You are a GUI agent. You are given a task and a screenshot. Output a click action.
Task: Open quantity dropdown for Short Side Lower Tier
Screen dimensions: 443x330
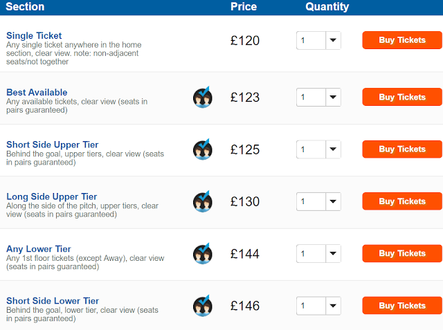click(318, 306)
